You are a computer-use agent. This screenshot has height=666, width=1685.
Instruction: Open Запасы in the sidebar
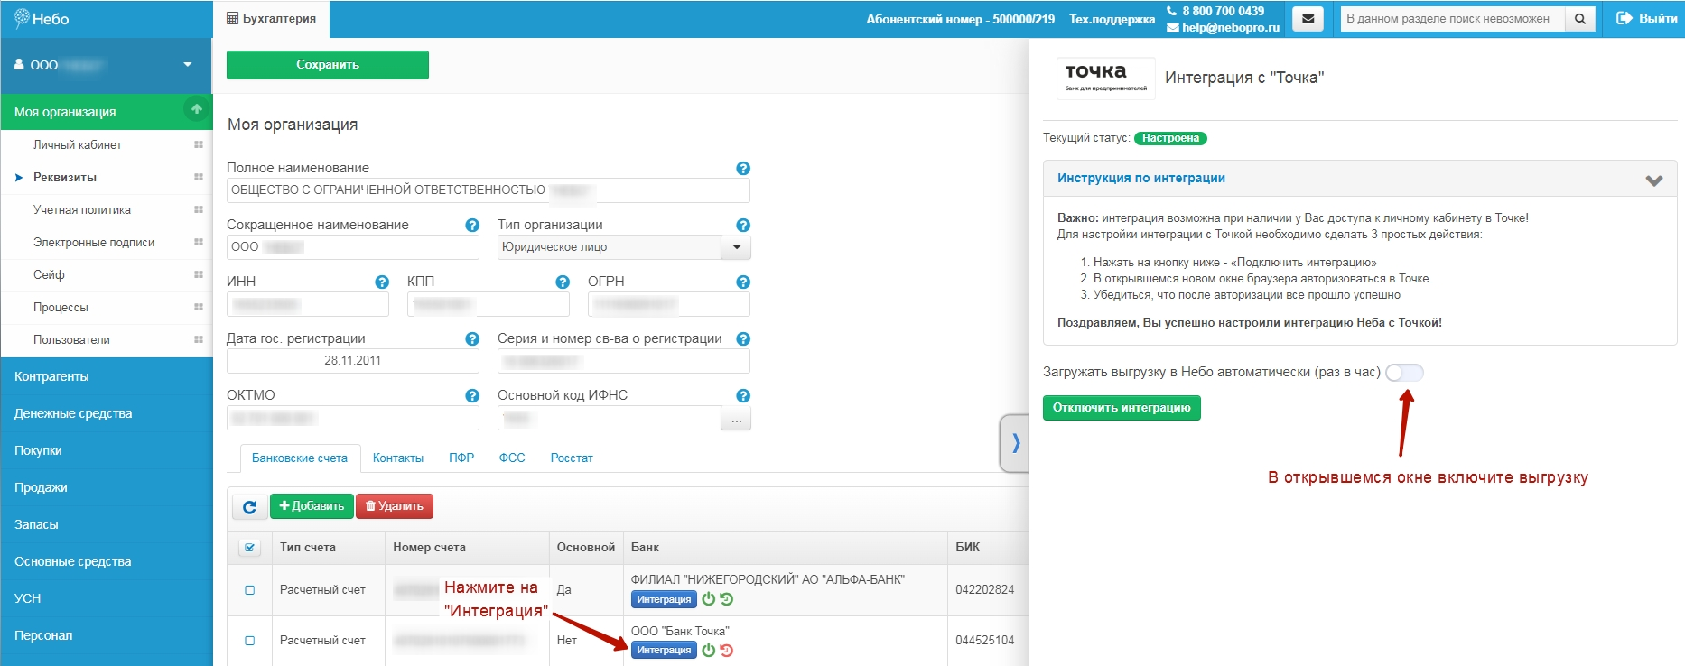pyautogui.click(x=107, y=524)
